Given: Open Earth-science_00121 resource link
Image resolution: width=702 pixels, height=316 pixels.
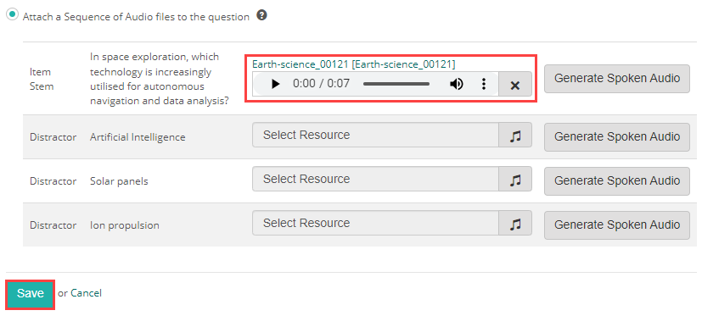Looking at the screenshot, I should click(354, 64).
